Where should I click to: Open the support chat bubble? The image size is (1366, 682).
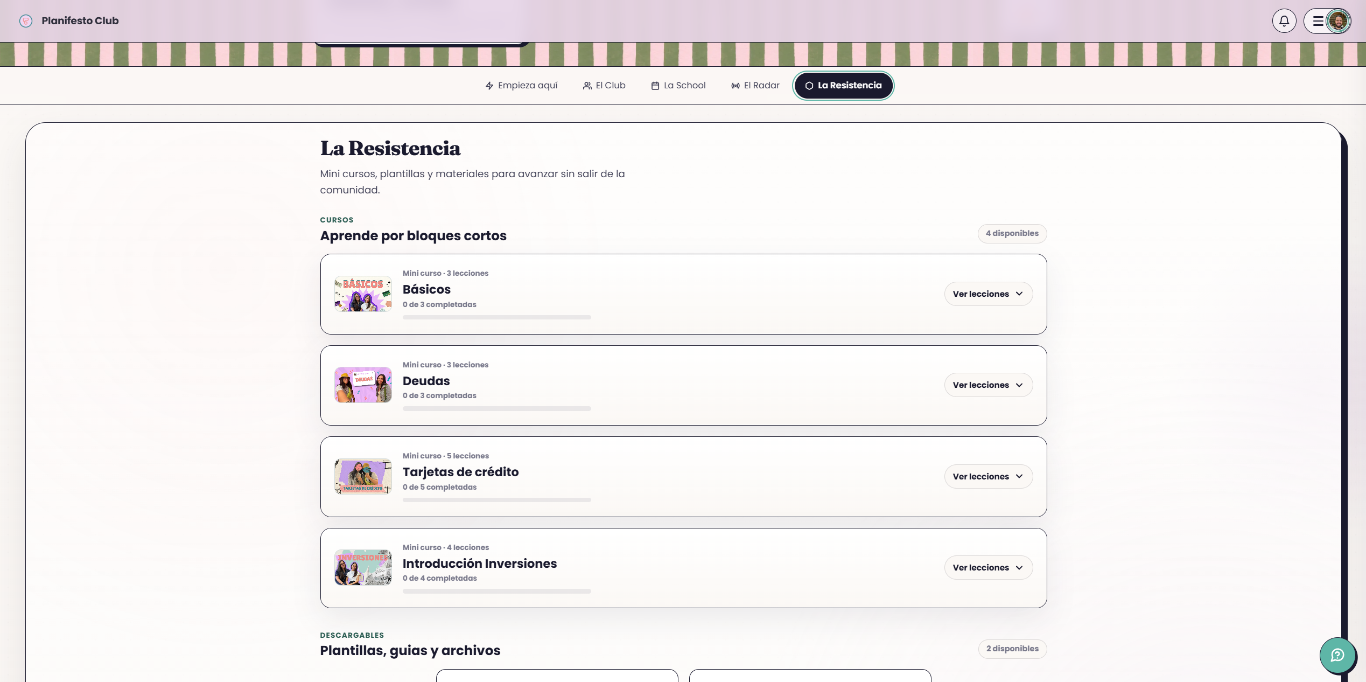point(1337,655)
